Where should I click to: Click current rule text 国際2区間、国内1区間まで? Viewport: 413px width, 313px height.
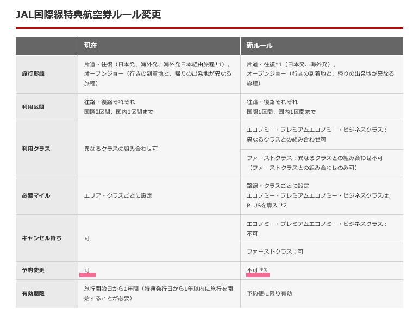(118, 112)
